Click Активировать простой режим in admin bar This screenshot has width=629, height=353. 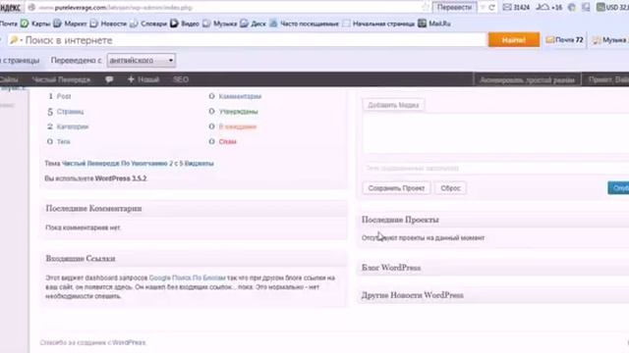(527, 80)
